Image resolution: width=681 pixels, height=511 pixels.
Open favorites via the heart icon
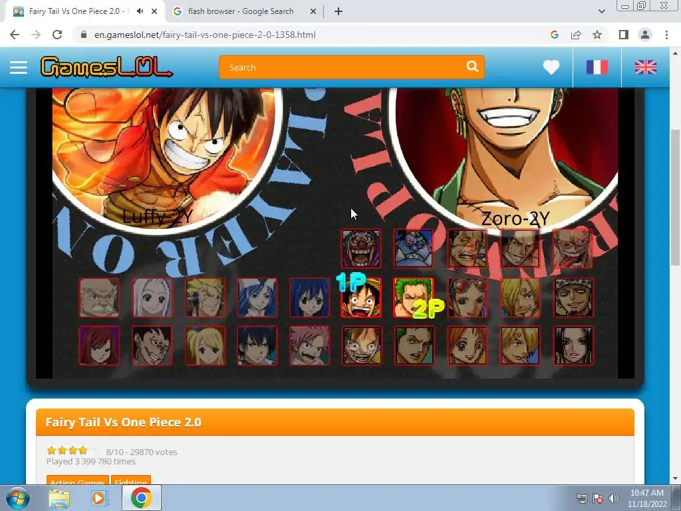[551, 67]
